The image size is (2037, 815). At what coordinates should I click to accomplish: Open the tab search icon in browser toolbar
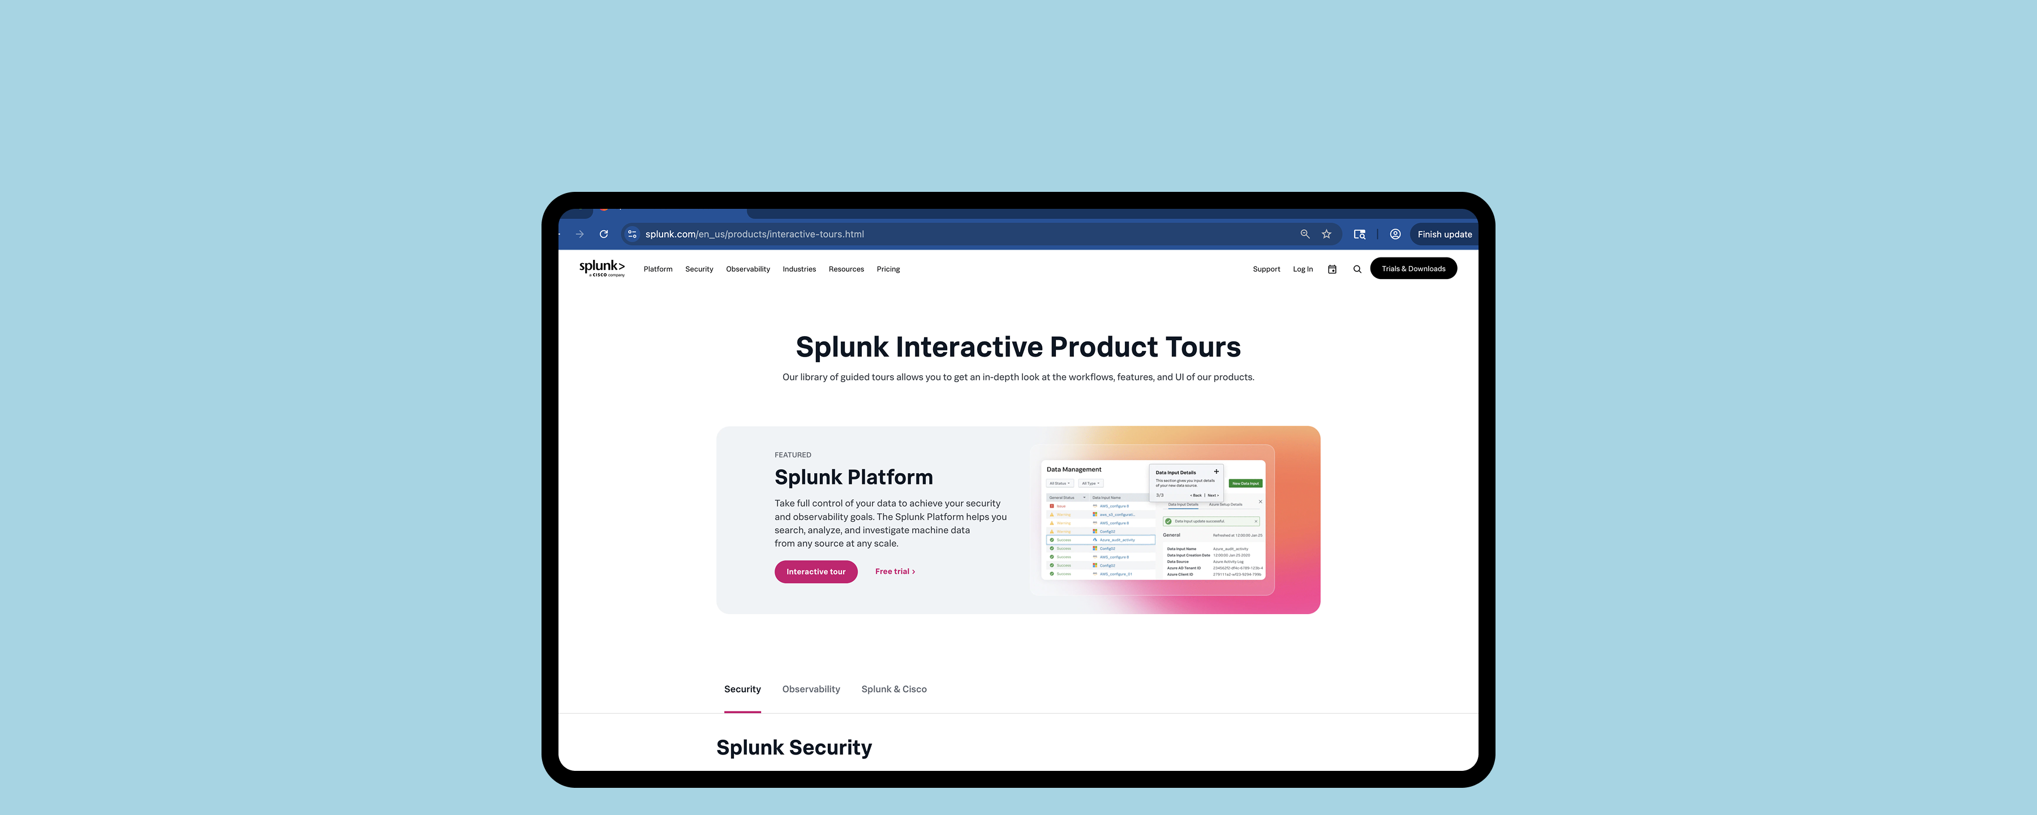pos(1359,234)
